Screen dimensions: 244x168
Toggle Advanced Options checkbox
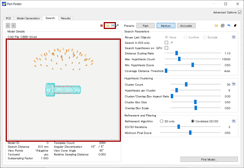point(239,12)
